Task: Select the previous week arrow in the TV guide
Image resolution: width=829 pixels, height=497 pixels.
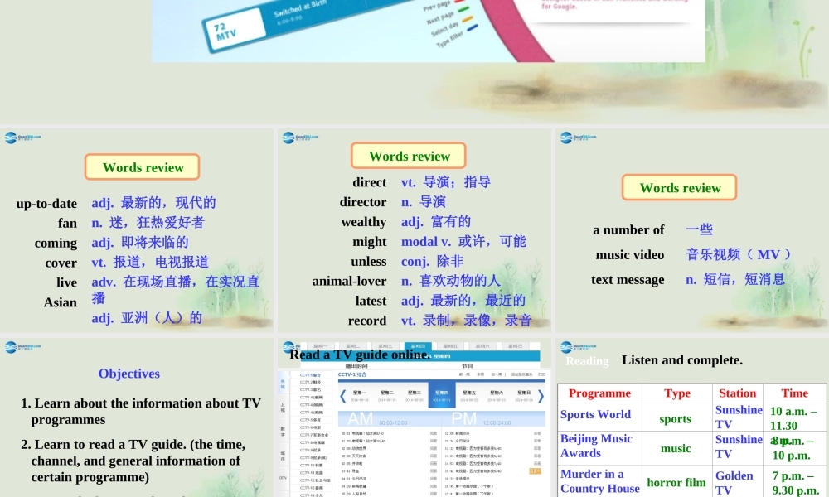Action: coord(342,395)
